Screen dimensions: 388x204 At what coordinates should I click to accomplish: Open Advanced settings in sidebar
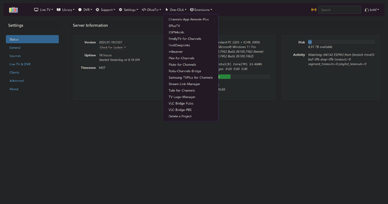pos(16,80)
